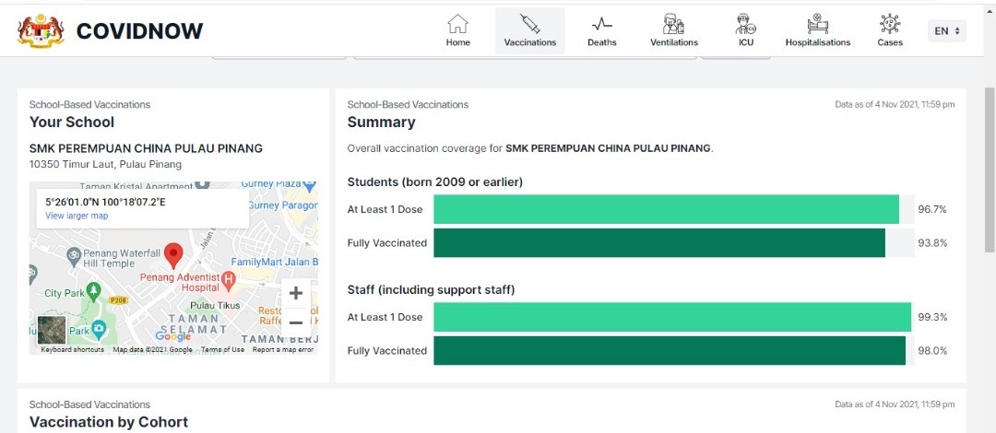Open the Home page icon
The height and width of the screenshot is (433, 996).
point(458,24)
